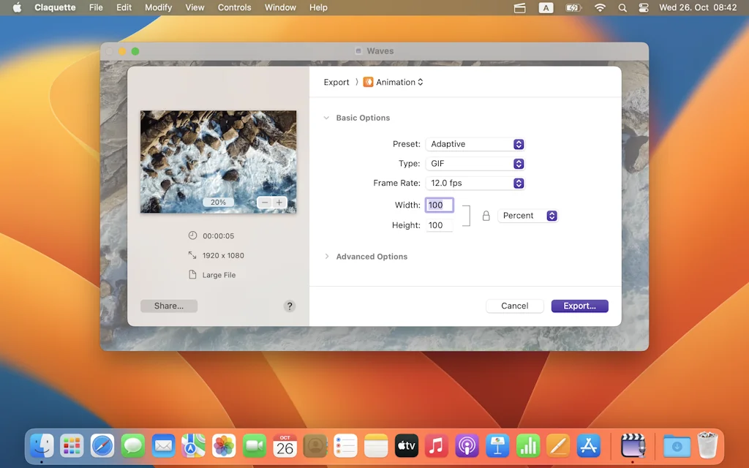Click the help question mark button
The image size is (749, 468).
pyautogui.click(x=290, y=306)
